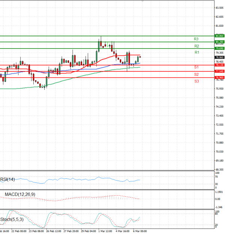Click the Stoch(5,5,3) indicator label

(12, 219)
